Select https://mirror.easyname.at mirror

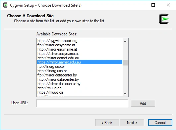pos(80,54)
